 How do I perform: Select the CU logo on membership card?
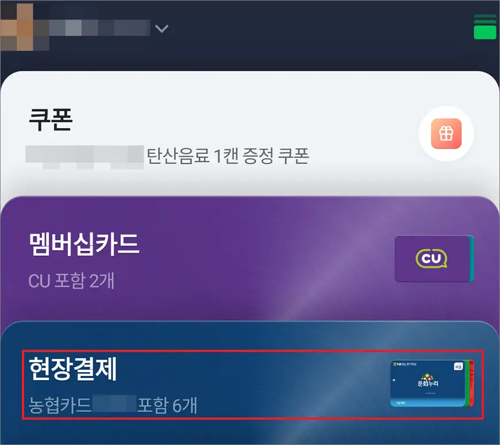432,258
